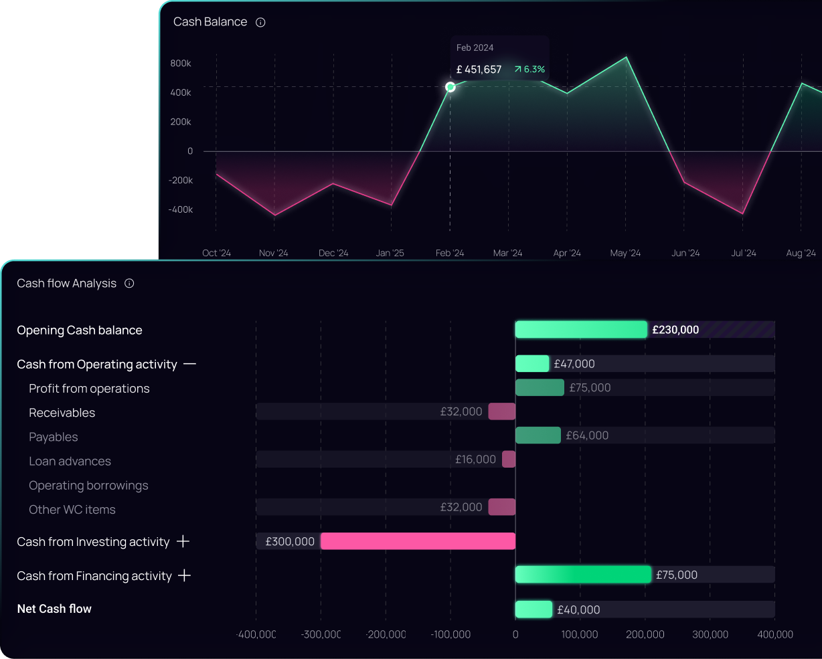Click the Loan advances row label
Viewport: 822px width, 659px height.
click(x=70, y=461)
